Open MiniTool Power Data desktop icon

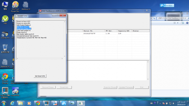pyautogui.click(x=15, y=6)
